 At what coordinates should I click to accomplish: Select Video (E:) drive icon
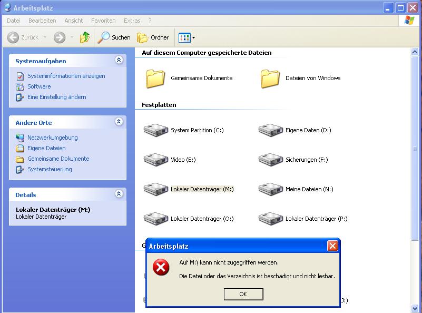click(156, 160)
